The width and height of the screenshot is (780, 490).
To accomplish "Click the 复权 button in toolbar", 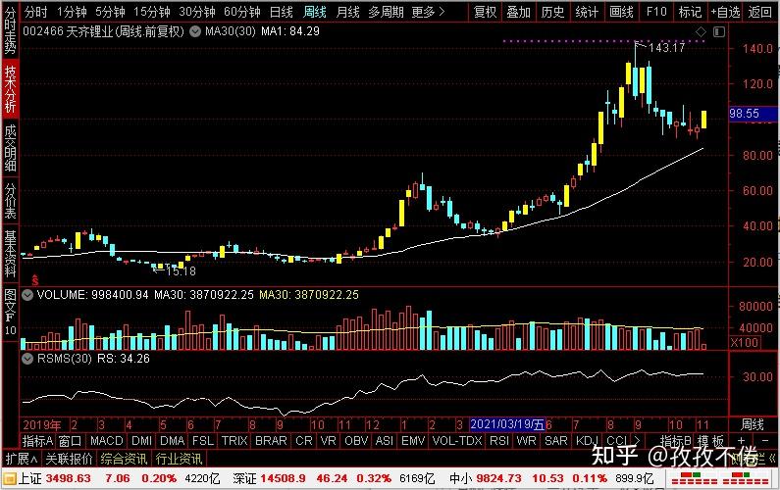I will click(486, 12).
